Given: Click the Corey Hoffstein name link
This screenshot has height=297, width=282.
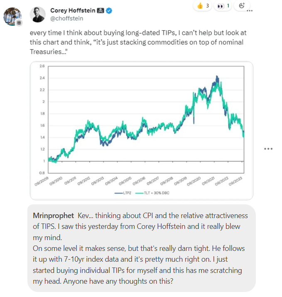Looking at the screenshot, I should click(73, 10).
